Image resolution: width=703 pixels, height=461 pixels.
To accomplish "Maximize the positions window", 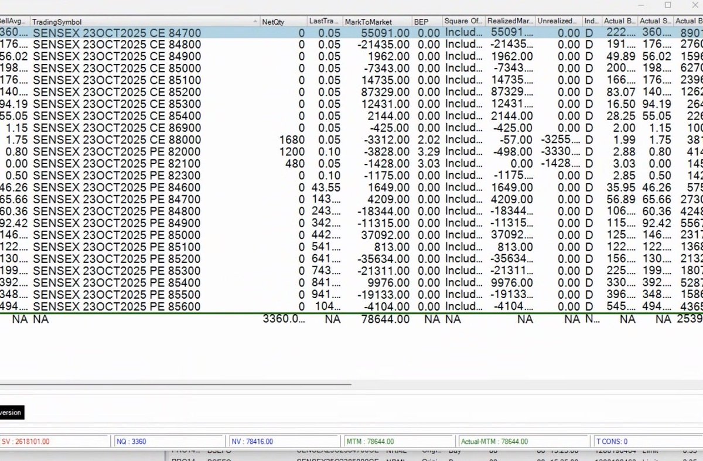I will click(x=668, y=5).
